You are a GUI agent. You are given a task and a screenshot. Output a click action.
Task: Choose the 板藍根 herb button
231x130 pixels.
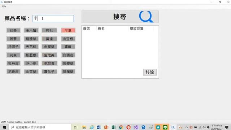[x=31, y=55]
